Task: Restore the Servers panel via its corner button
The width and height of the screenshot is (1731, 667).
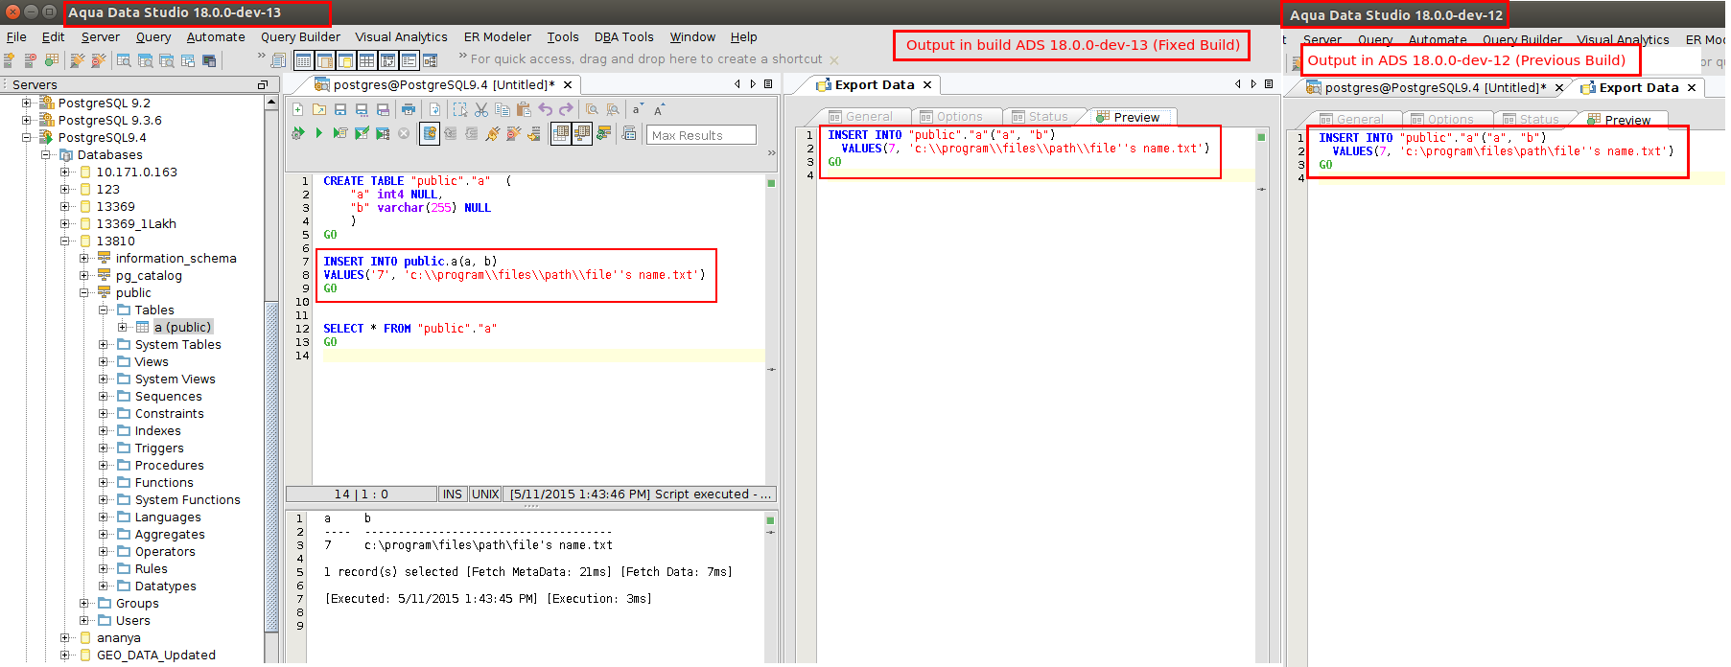Action: pos(262,84)
